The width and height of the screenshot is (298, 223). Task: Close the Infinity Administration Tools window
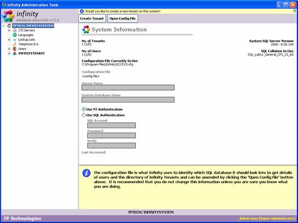point(293,5)
